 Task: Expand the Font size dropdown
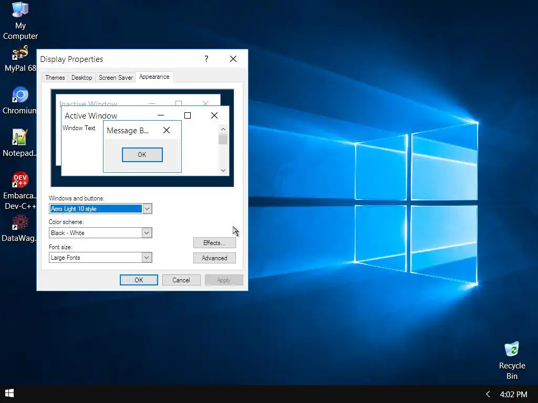click(147, 258)
